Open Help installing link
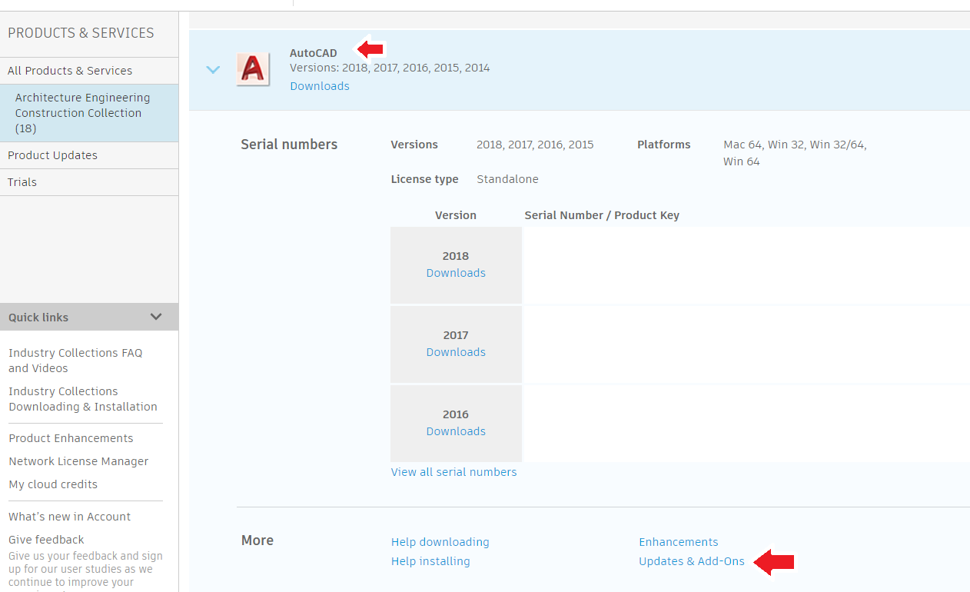This screenshot has height=592, width=970. click(x=430, y=561)
